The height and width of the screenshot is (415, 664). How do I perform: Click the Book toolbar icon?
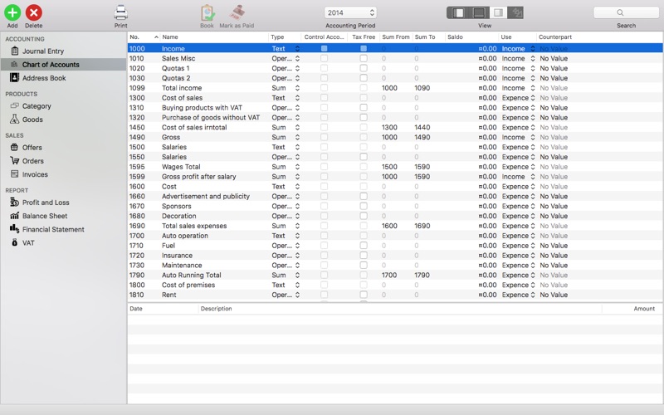(207, 12)
